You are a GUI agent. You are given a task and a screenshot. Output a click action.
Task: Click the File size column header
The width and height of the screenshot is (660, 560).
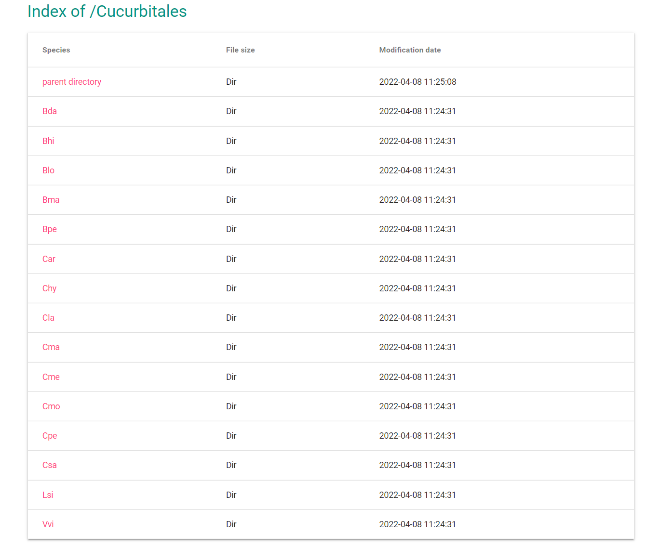pyautogui.click(x=241, y=50)
